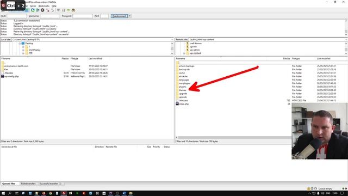Switch to the Queued files tab
Viewport: 348px width, 196px height.
pos(9,184)
